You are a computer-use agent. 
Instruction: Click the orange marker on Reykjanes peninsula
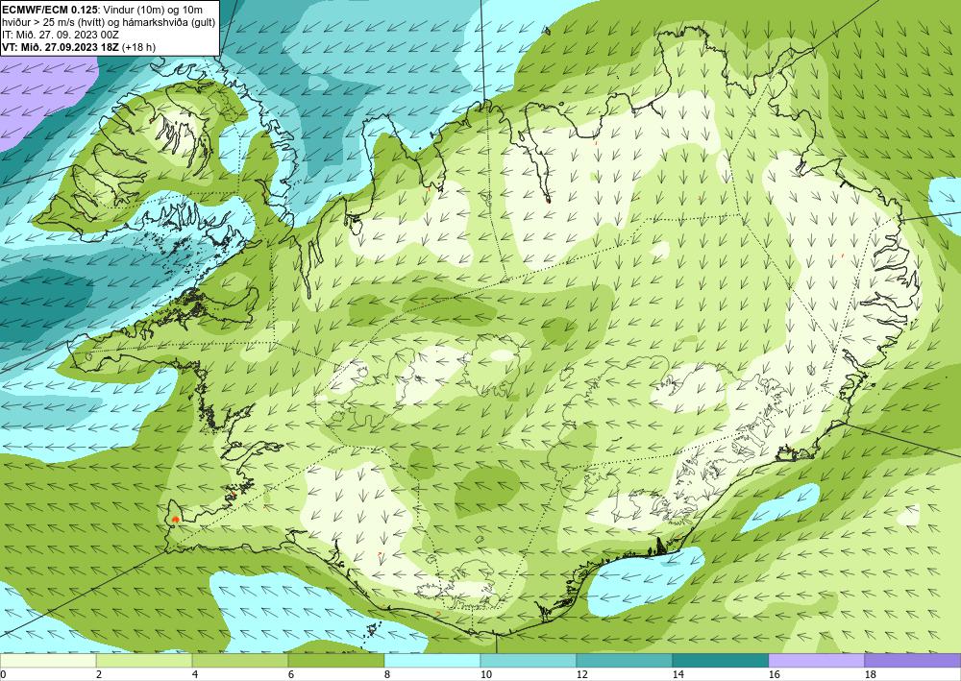[x=175, y=520]
